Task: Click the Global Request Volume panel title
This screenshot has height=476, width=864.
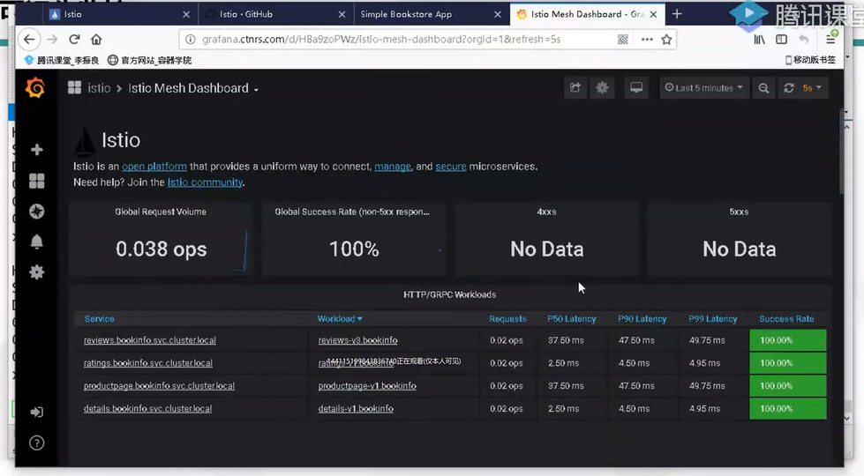Action: 161,212
